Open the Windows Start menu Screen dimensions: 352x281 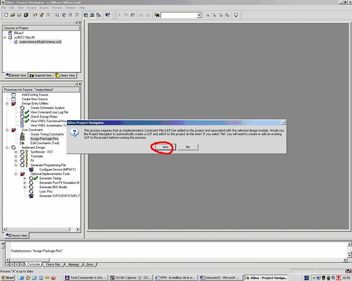point(8,278)
